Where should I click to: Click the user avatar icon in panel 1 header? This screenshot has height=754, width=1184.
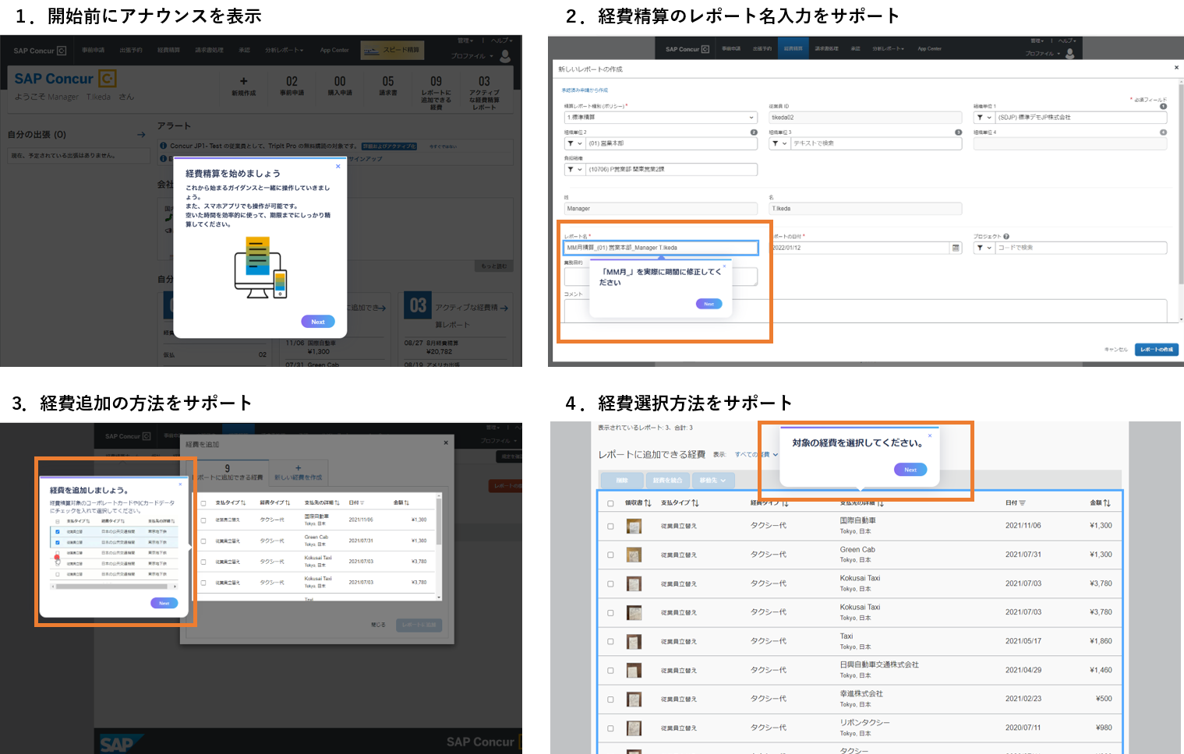[505, 56]
